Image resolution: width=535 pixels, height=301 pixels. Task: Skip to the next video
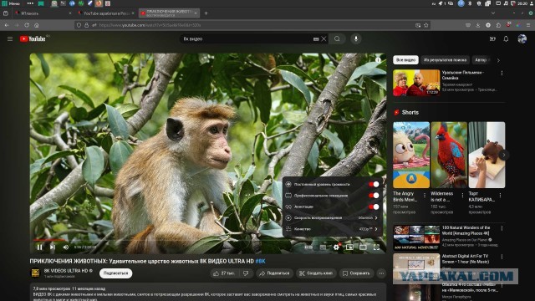[53, 247]
